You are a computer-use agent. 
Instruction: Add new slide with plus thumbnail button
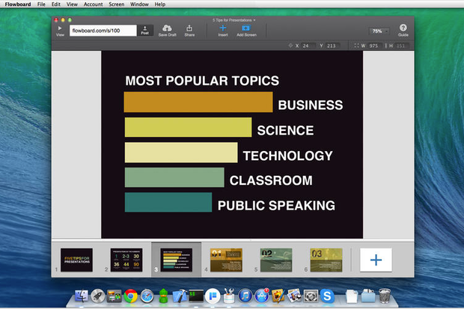(376, 260)
